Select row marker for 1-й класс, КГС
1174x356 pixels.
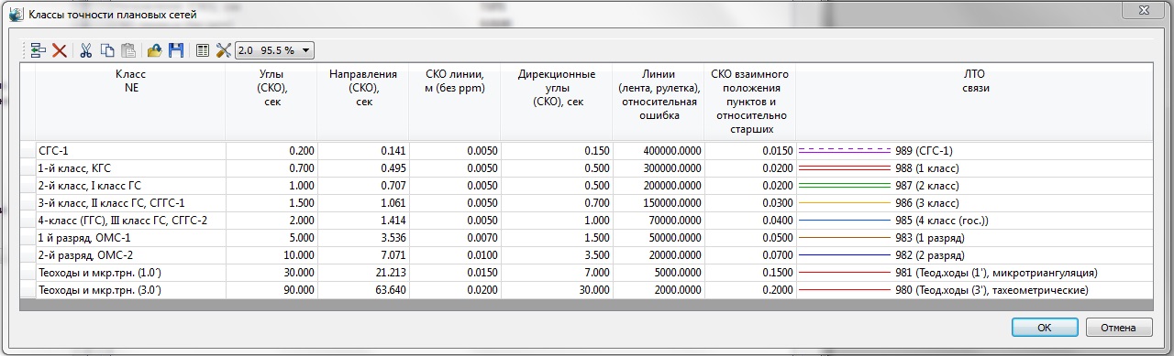[x=28, y=168]
